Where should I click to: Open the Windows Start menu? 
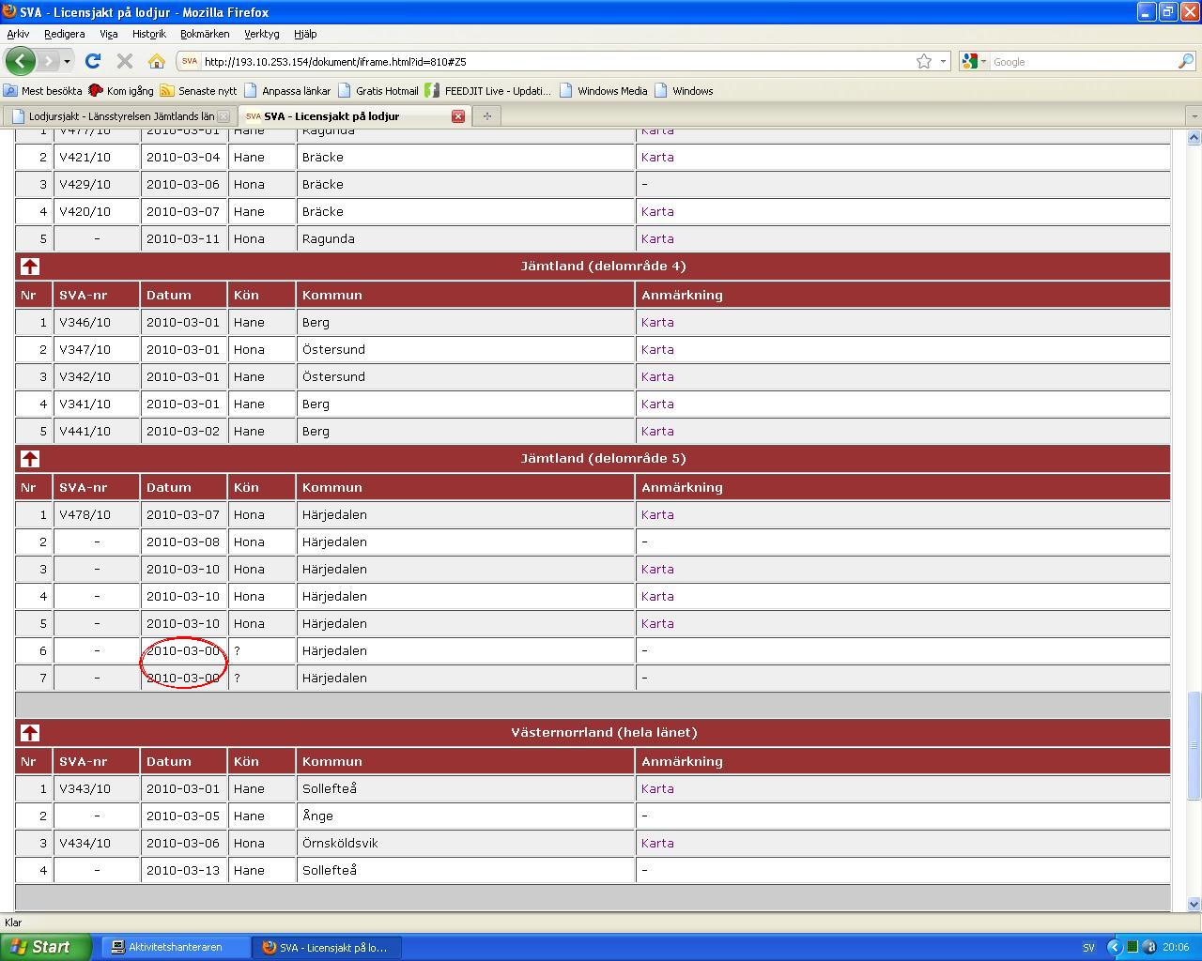coord(45,947)
